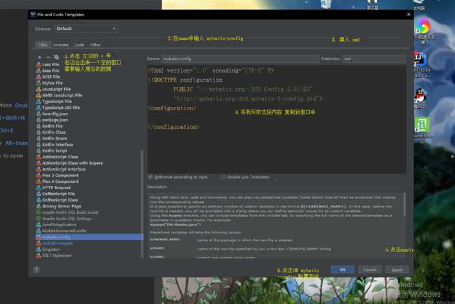Select Gradle Kotlin DSL Settings template
Viewport: 455px width, 304px height.
[64, 218]
